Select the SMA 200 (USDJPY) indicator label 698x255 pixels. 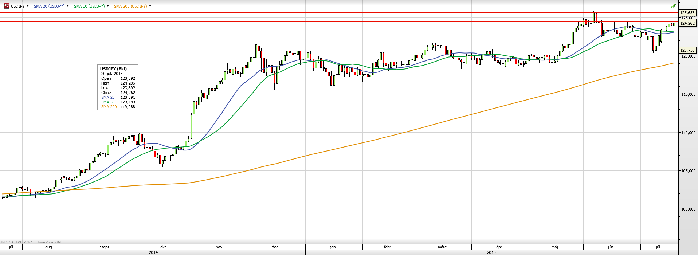click(x=130, y=6)
